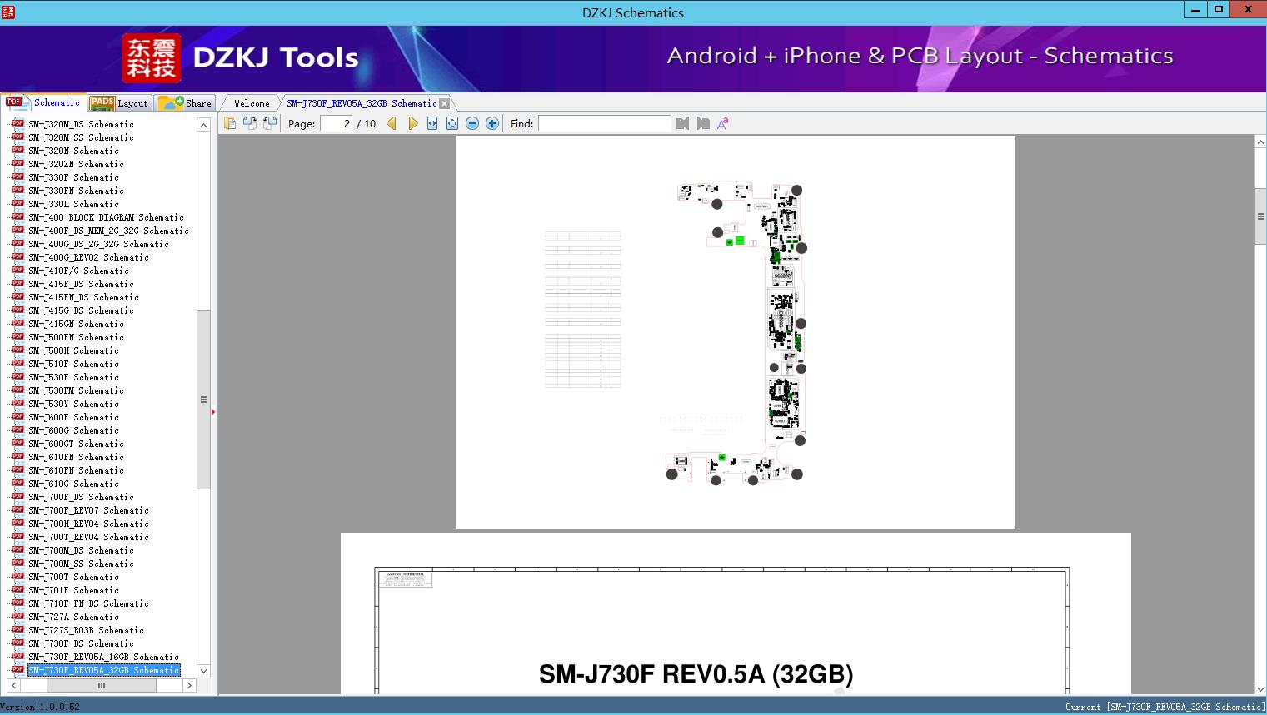Collapse the sidebar using the red splitter arrow

point(213,411)
